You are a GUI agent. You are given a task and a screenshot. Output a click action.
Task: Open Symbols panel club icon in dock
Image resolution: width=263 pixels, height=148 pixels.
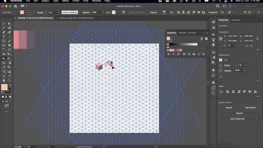[213, 45]
